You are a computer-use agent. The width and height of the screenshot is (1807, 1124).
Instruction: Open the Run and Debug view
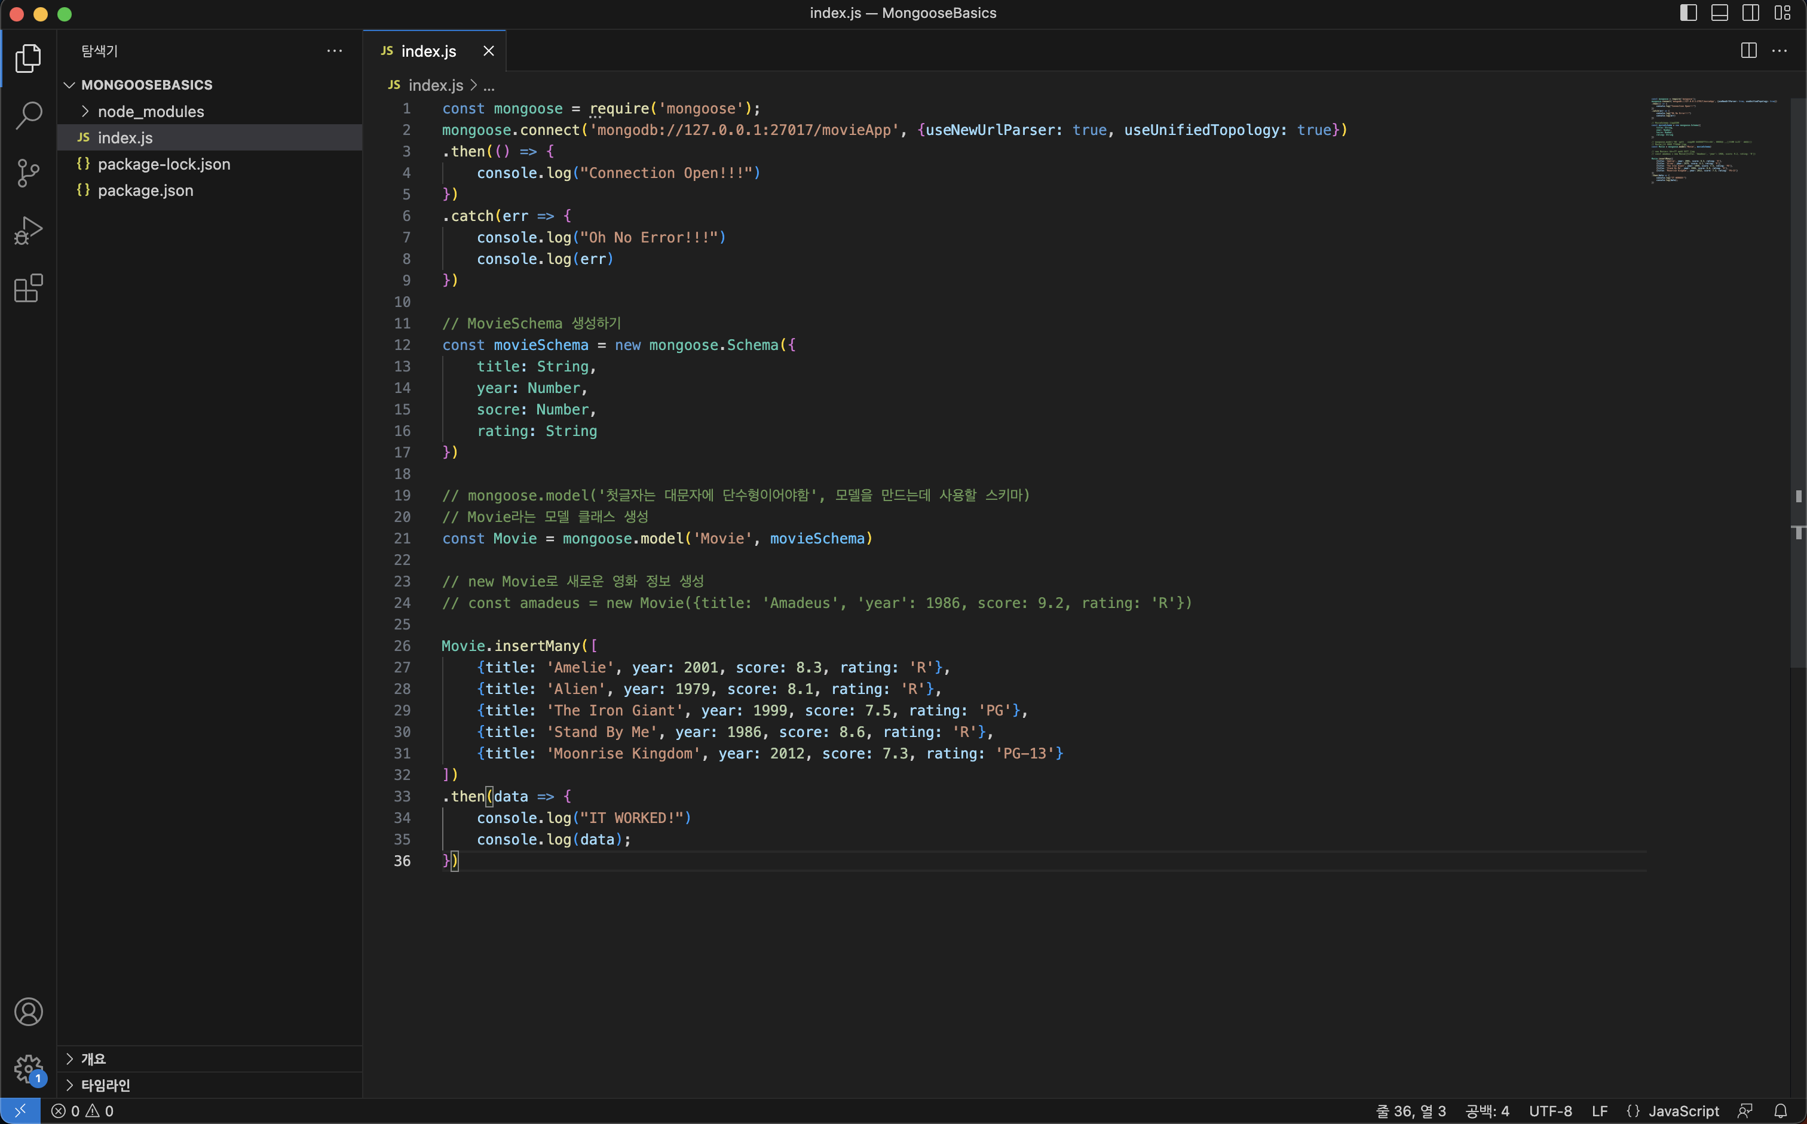pyautogui.click(x=28, y=231)
